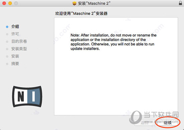Open the 目的宗卷 step
This screenshot has width=184, height=130.
(x=19, y=41)
